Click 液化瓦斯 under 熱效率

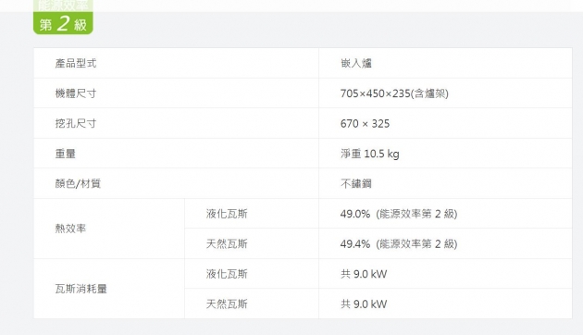tap(227, 214)
